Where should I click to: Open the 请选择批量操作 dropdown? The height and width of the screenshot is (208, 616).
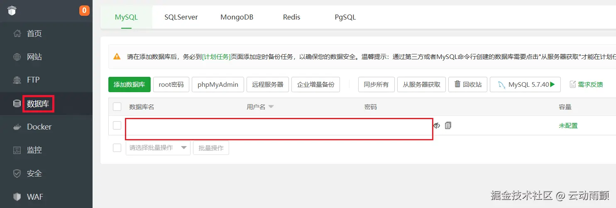coord(158,148)
